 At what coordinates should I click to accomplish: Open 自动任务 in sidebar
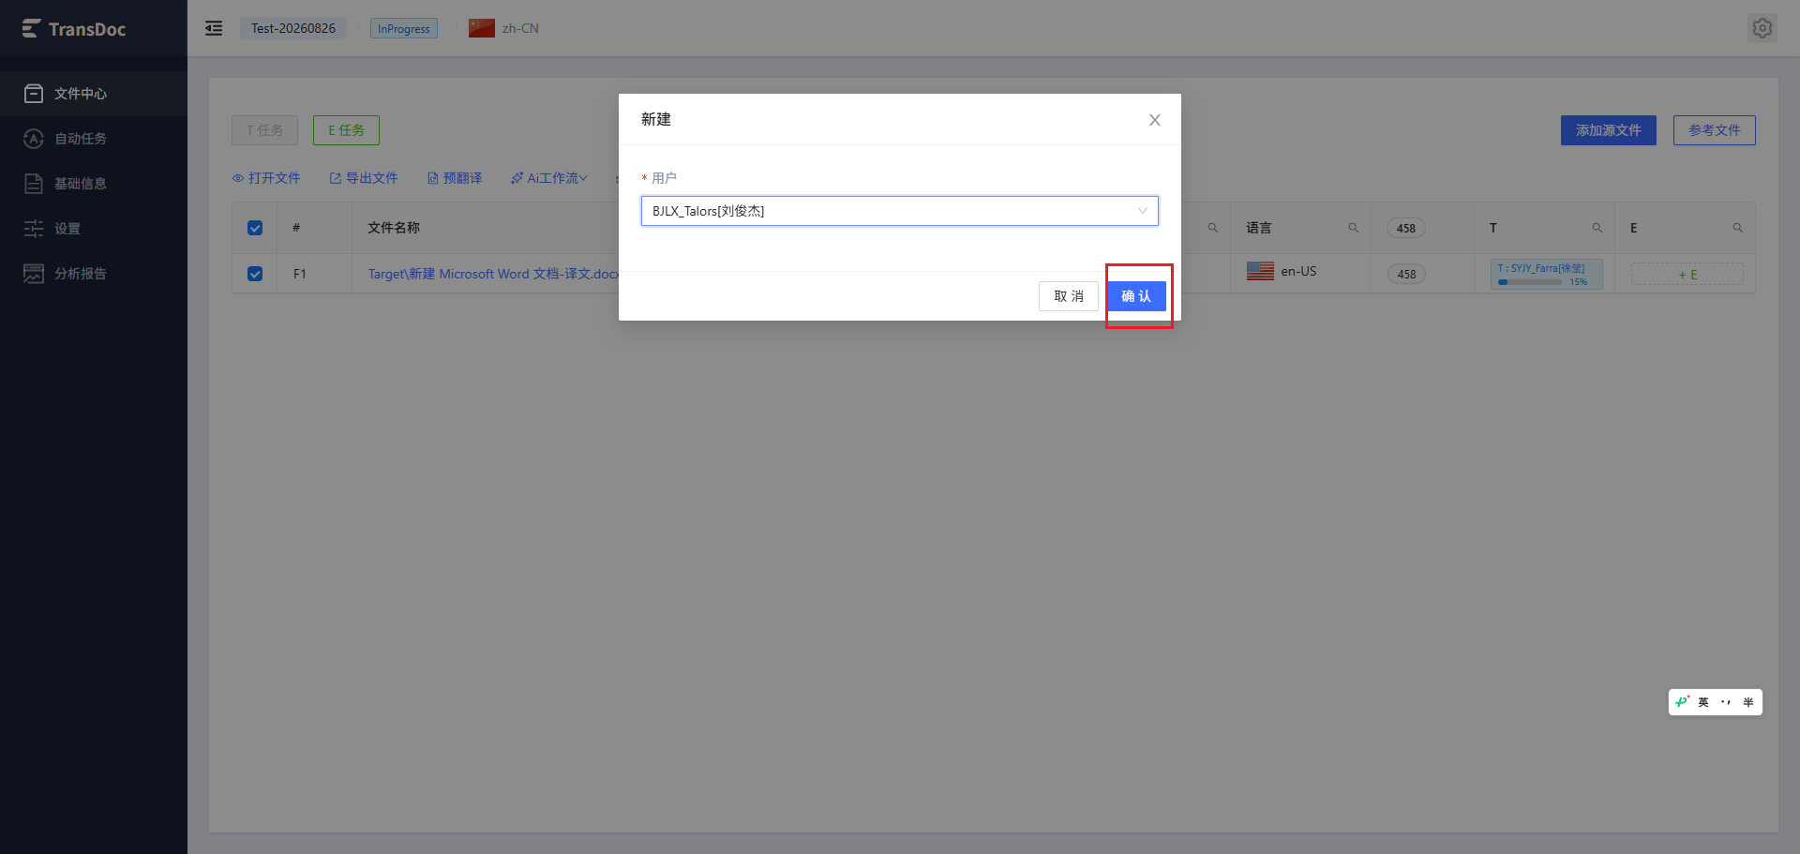pos(94,139)
